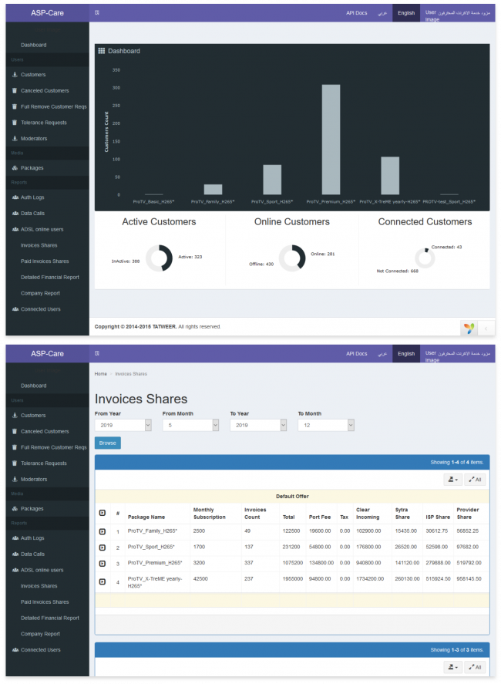This screenshot has height=684, width=501.
Task: Click the ProTV_X-TreME yearly row expand icon
Action: [102, 581]
